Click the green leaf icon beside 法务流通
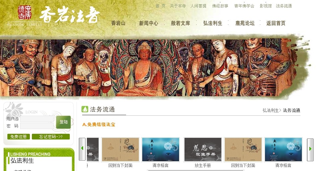The width and height of the screenshot is (325, 171). pos(85,109)
